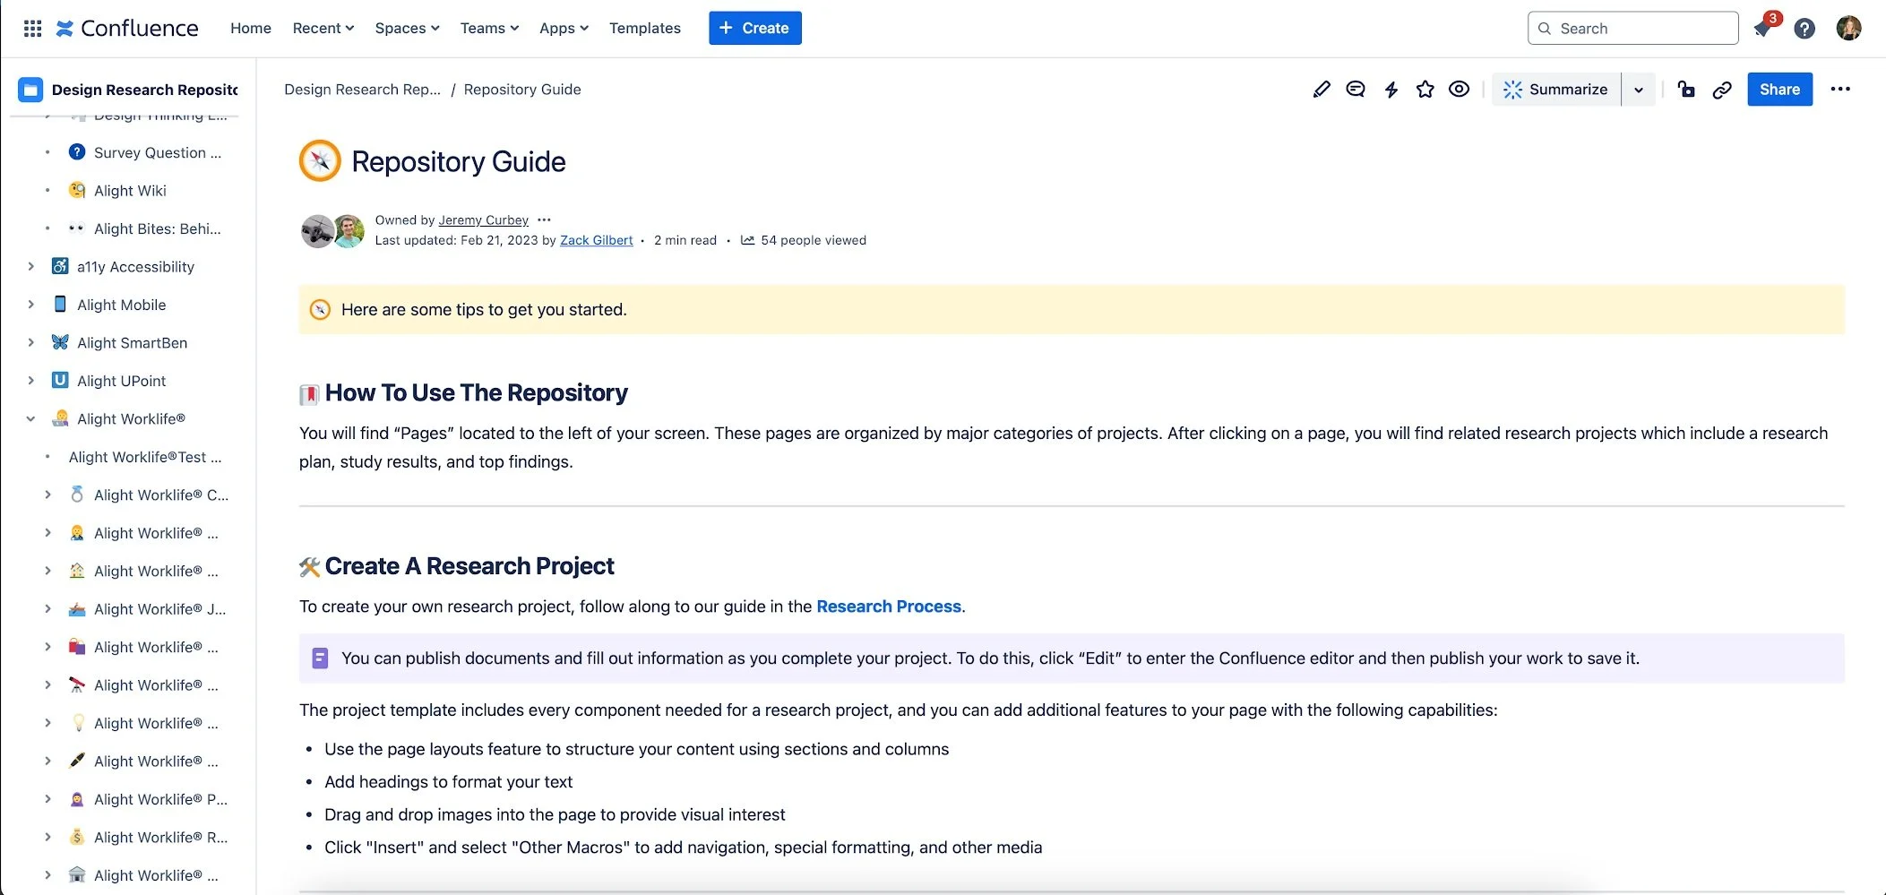
Task: Click the Design Research Rep... breadcrumb
Action: [362, 90]
